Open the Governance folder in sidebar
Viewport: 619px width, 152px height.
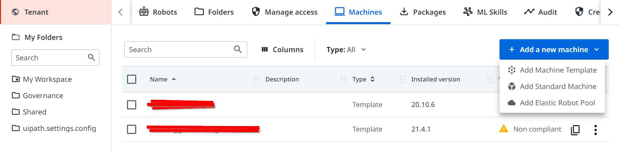coord(43,96)
